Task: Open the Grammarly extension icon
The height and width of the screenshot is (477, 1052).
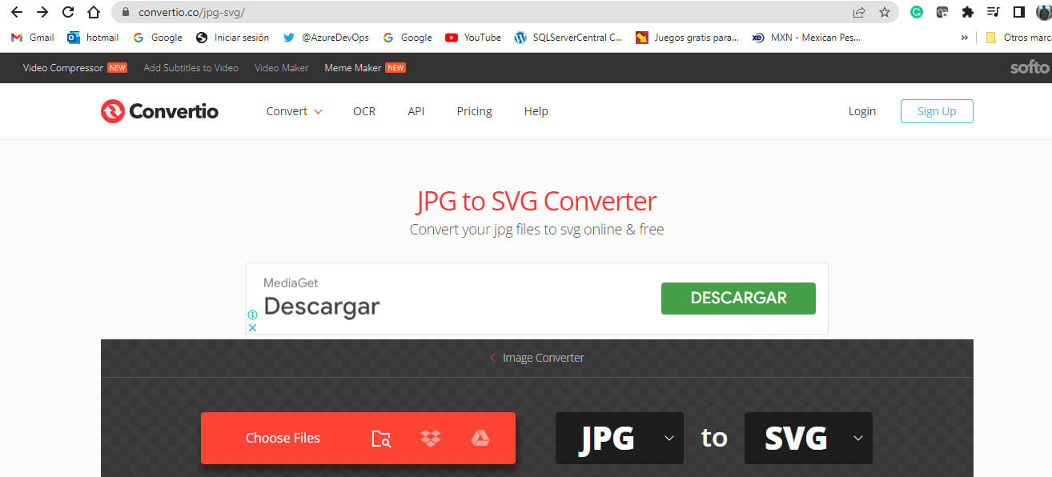Action: point(917,12)
